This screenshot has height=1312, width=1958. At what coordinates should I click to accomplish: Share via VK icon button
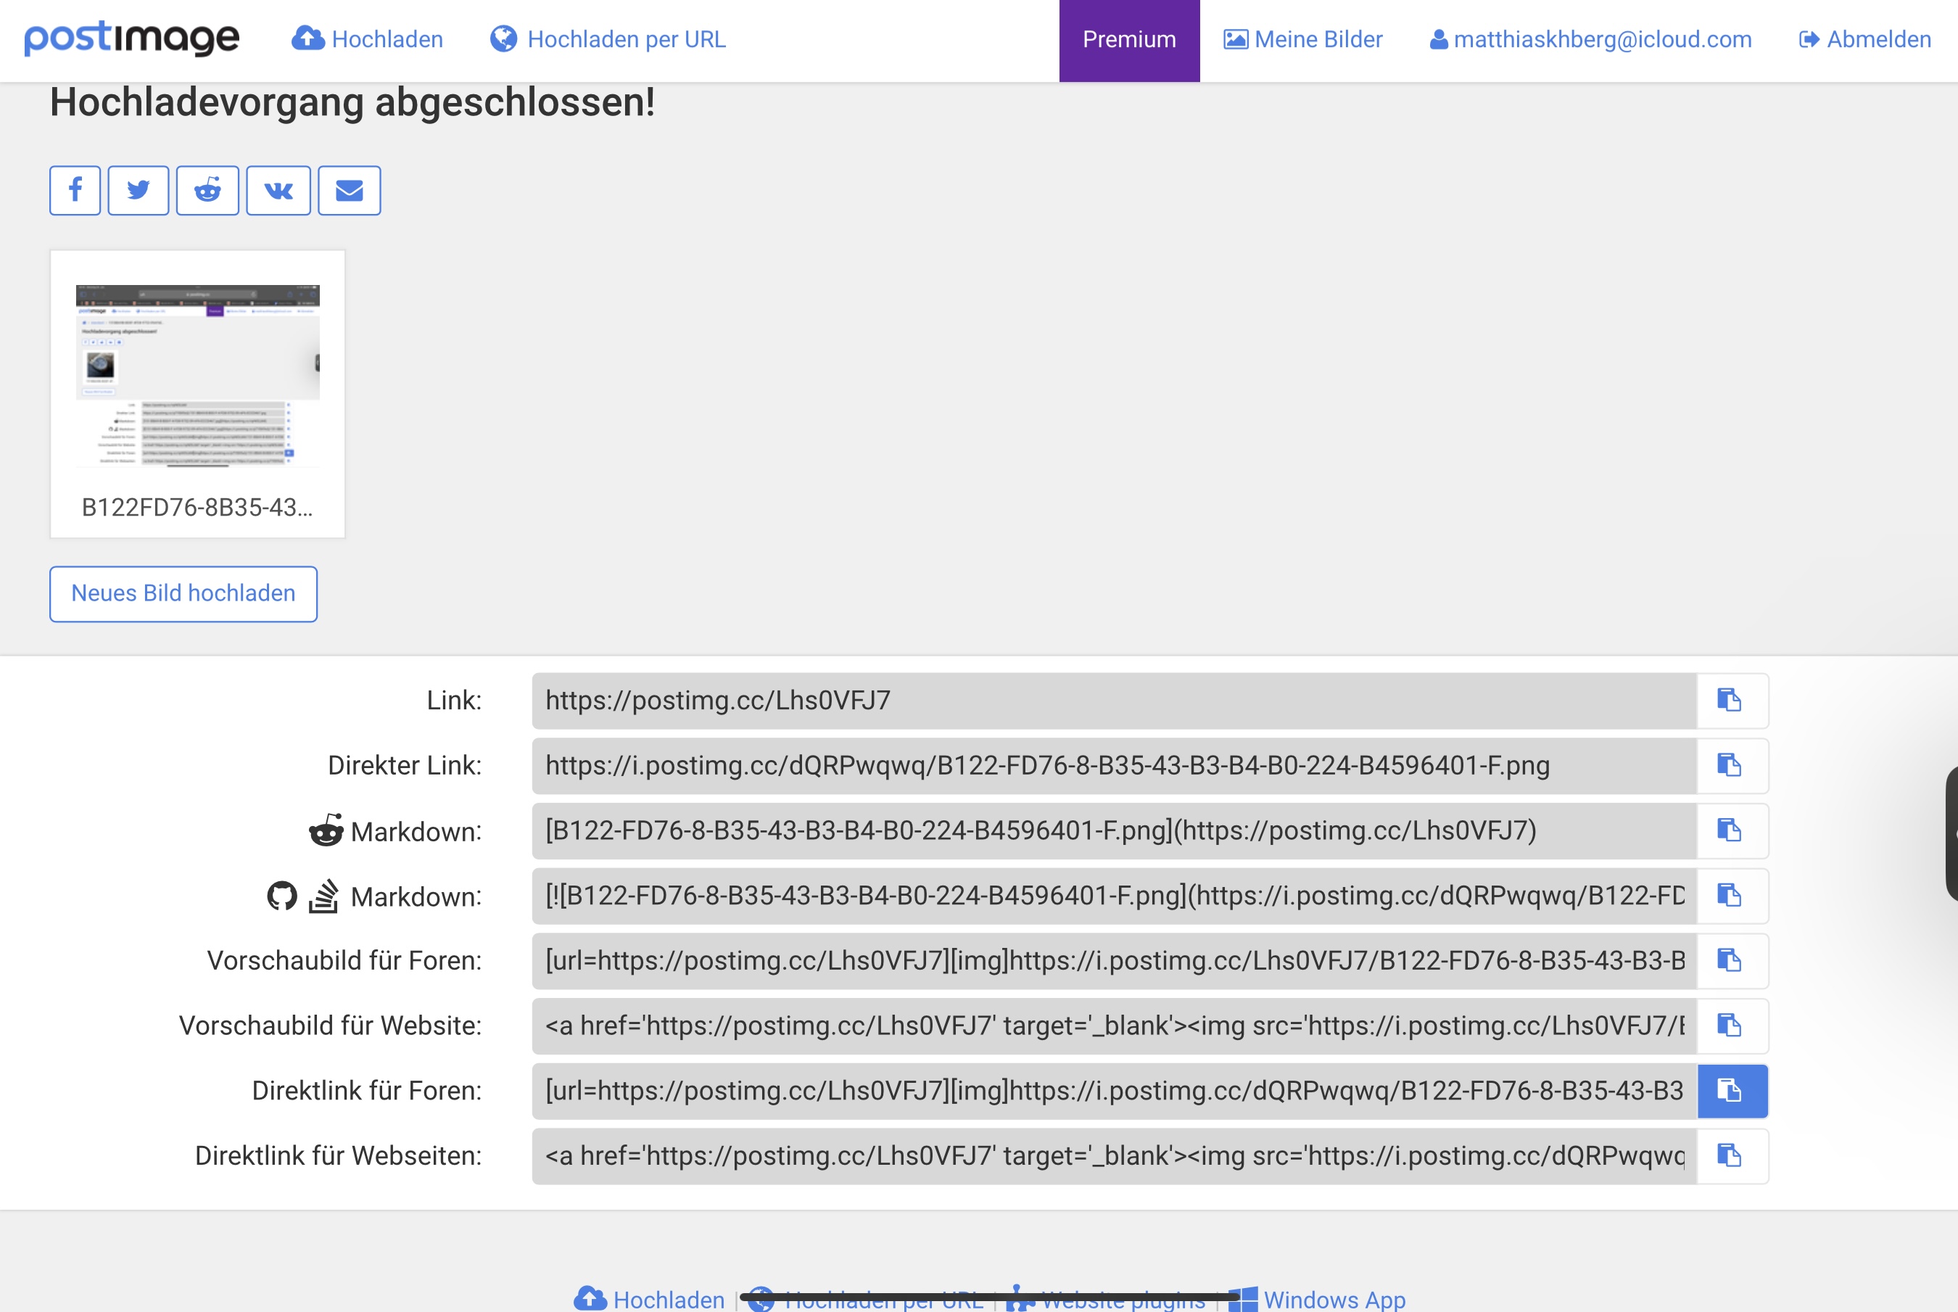pyautogui.click(x=278, y=191)
